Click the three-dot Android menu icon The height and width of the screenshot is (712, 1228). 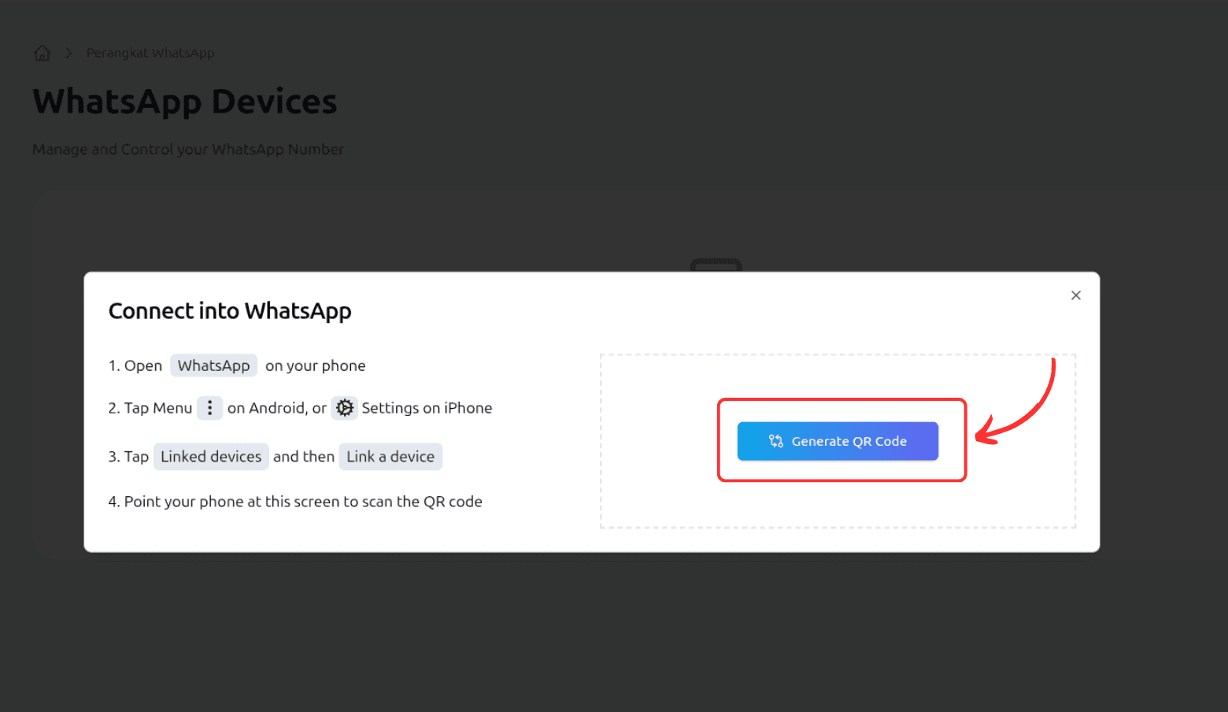pyautogui.click(x=209, y=408)
